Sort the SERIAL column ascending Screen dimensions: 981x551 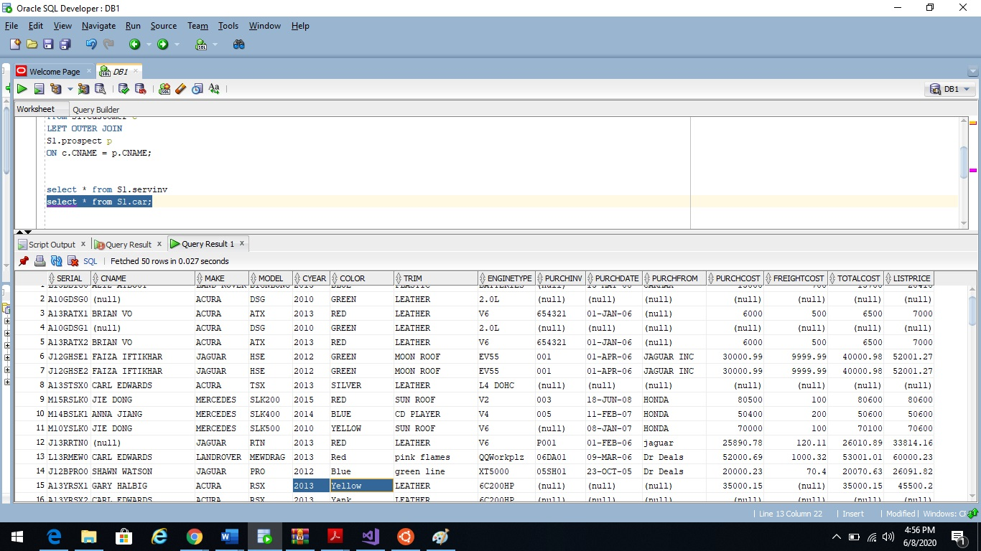pos(70,278)
